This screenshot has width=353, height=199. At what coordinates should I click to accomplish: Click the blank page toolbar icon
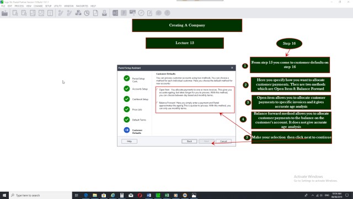point(95,13)
